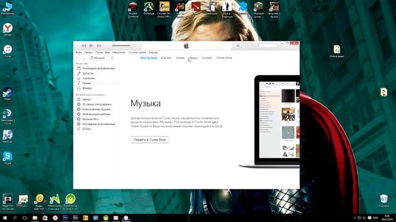
Task: Click the next track fast-forward button
Action: tap(99, 46)
